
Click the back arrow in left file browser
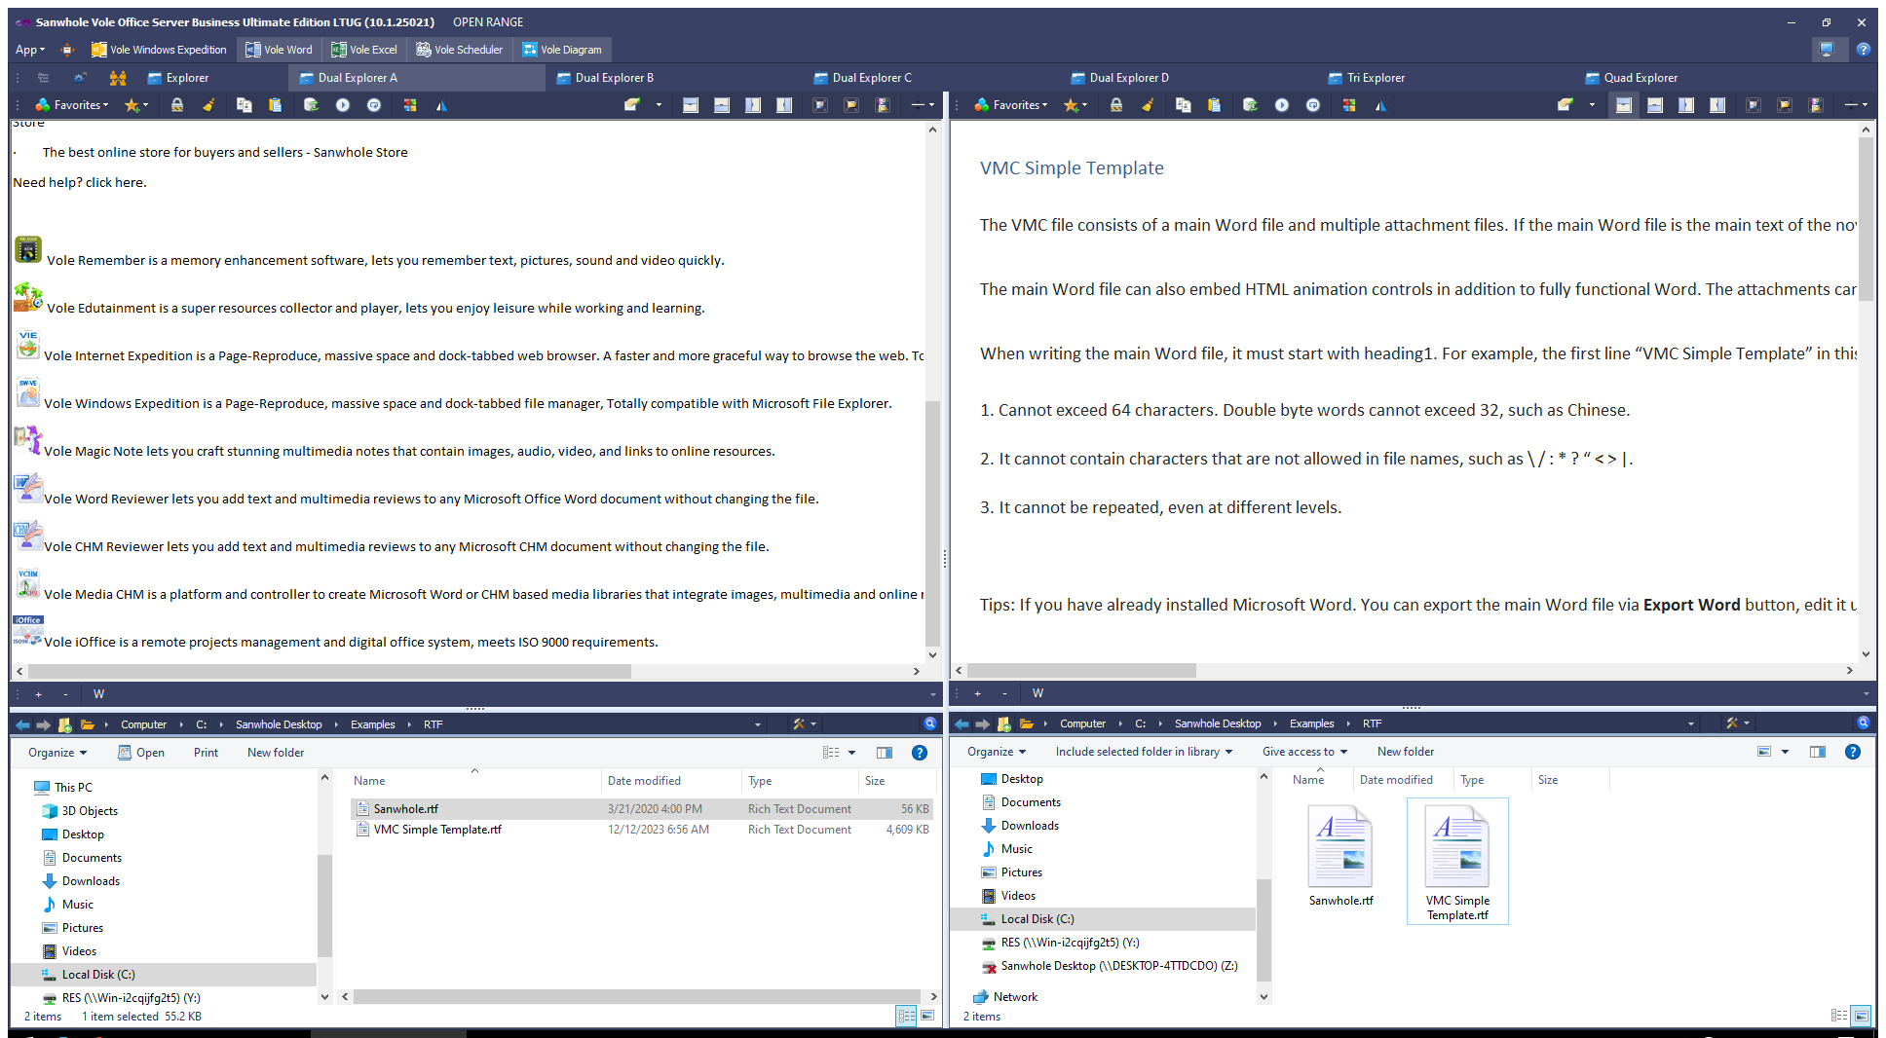(x=22, y=724)
